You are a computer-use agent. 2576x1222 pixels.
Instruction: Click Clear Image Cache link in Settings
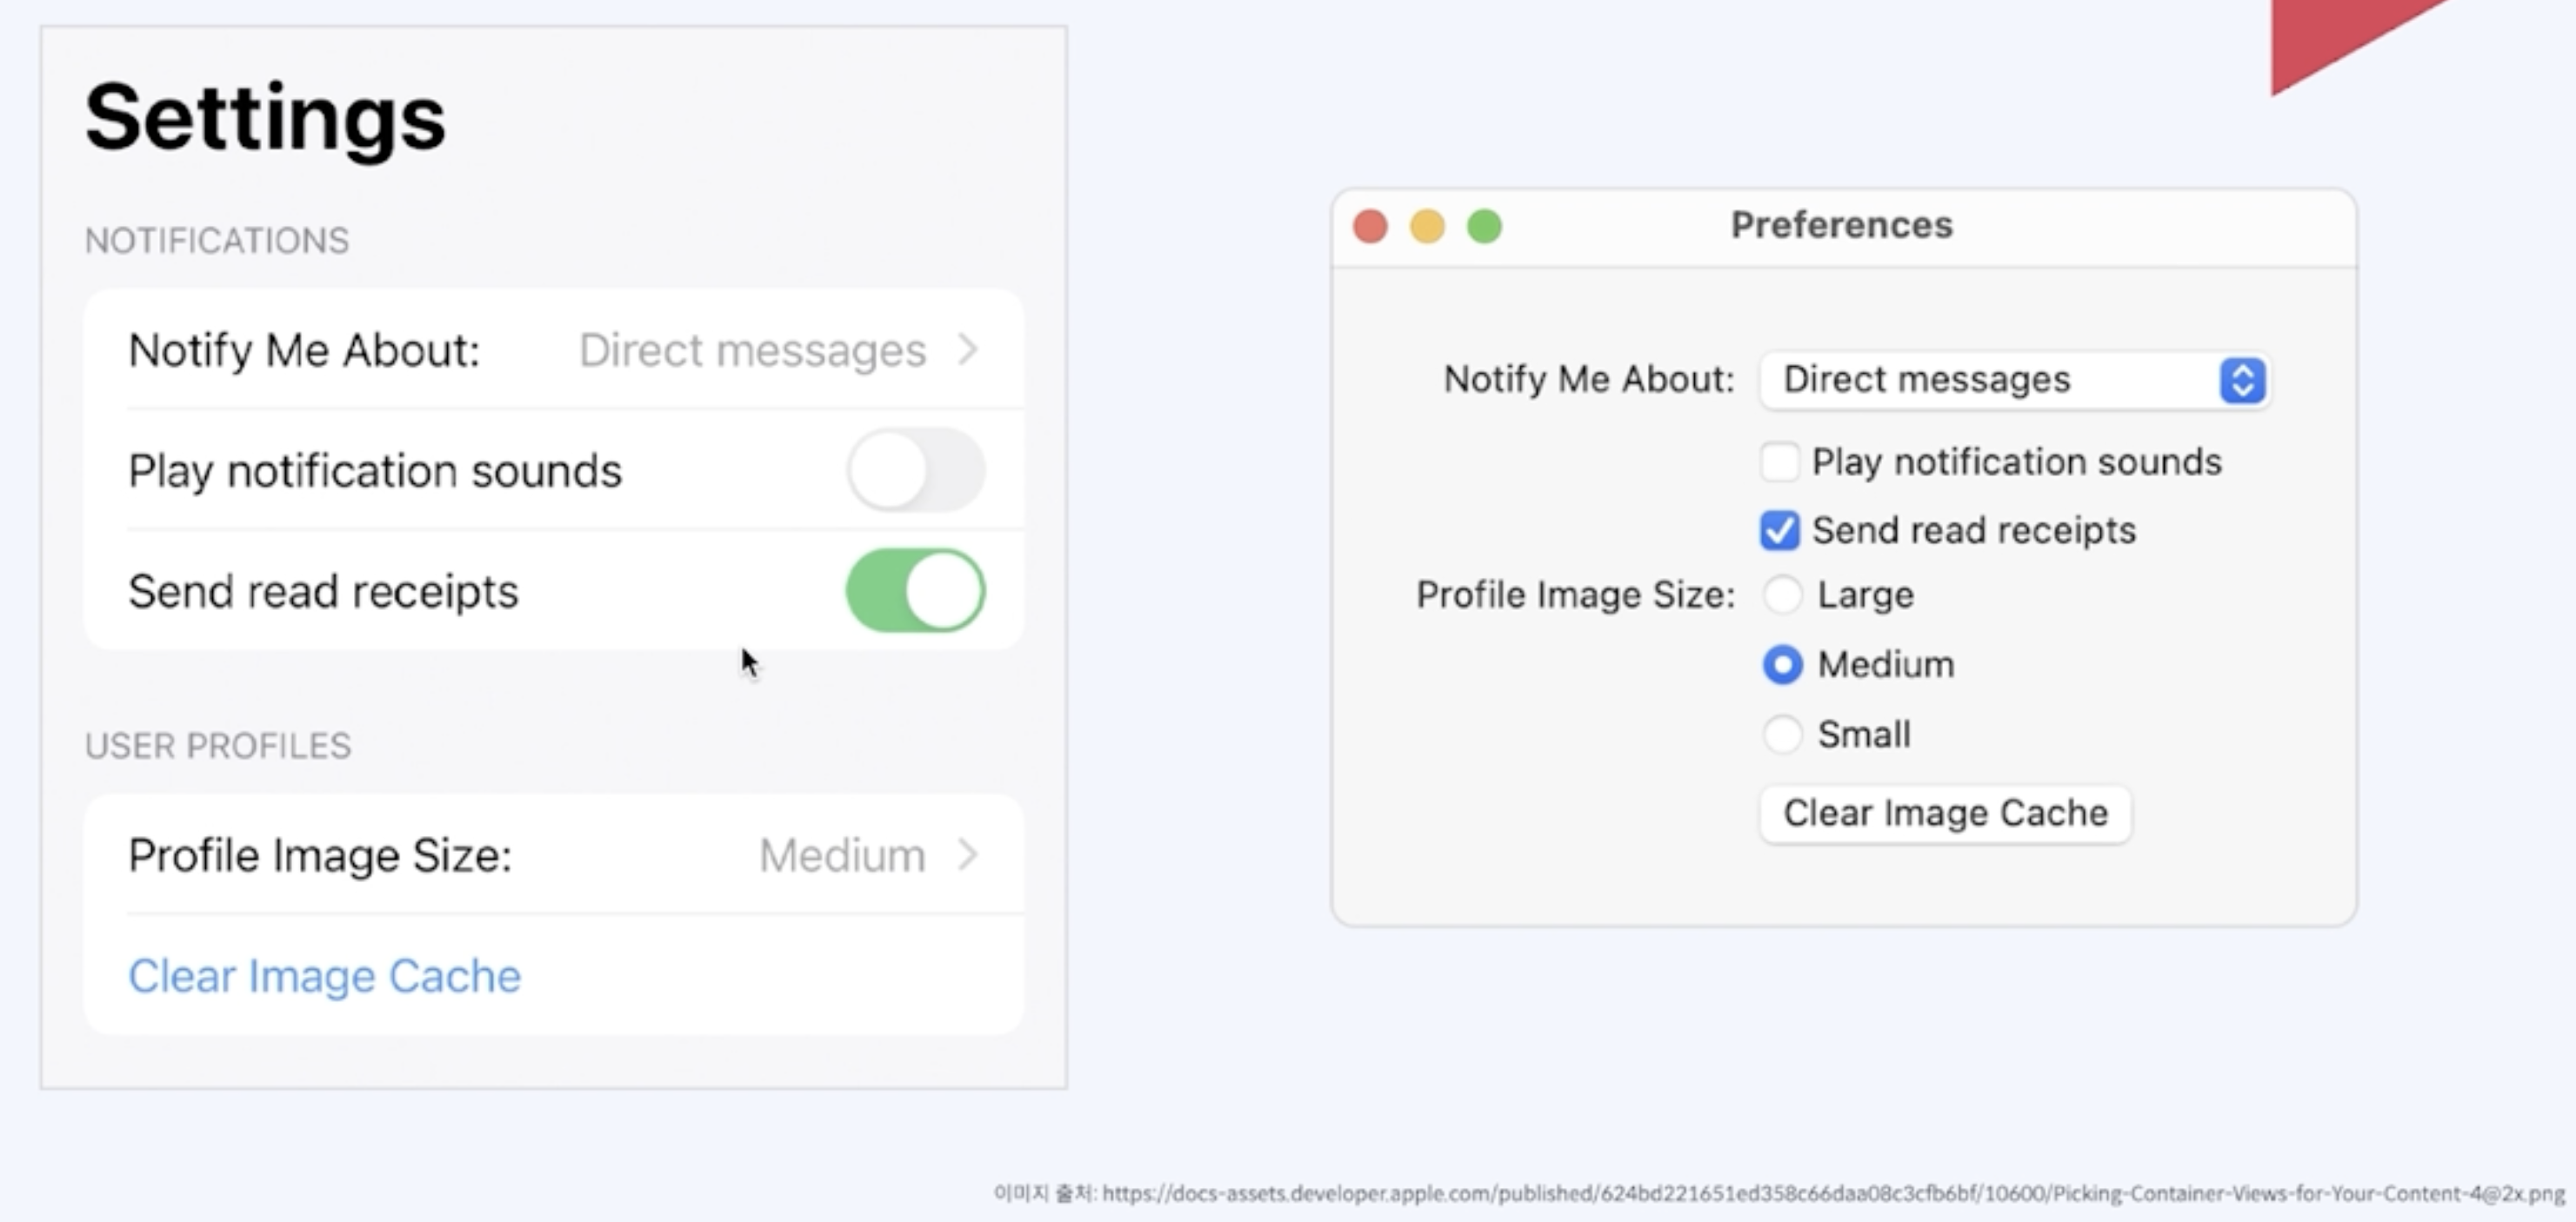pos(324,975)
